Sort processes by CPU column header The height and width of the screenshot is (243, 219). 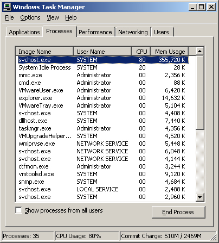tap(141, 52)
